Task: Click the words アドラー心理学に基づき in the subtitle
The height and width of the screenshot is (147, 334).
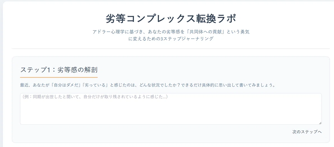Action: (x=118, y=32)
